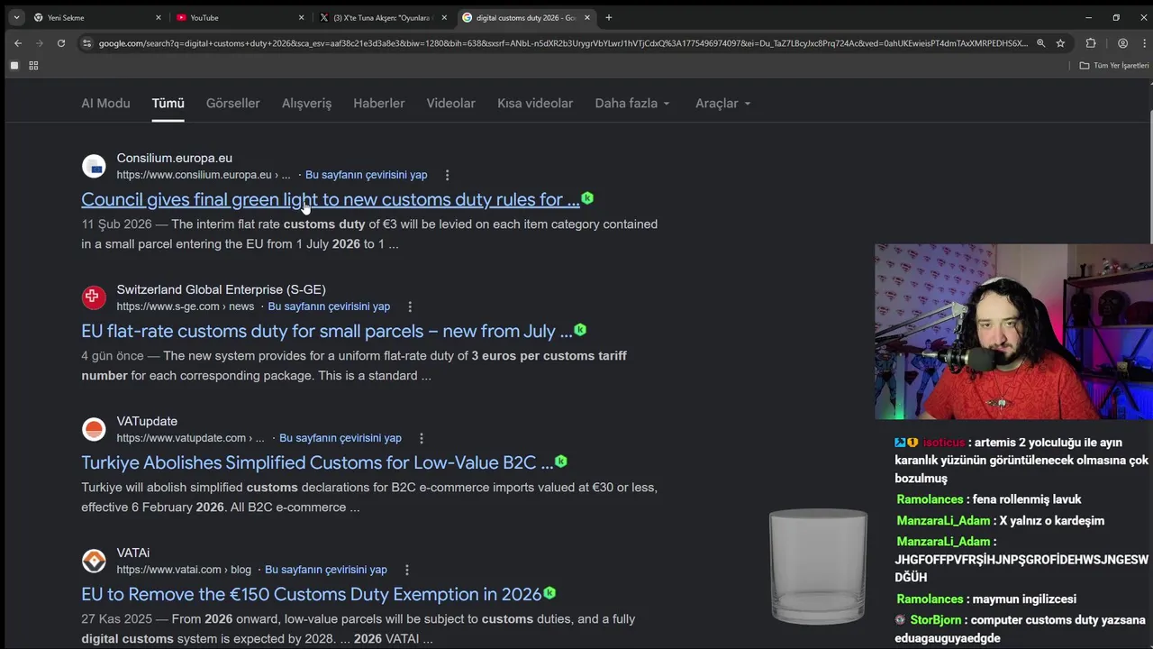Click the VATAi site favicon
This screenshot has height=649, width=1153.
click(x=94, y=561)
